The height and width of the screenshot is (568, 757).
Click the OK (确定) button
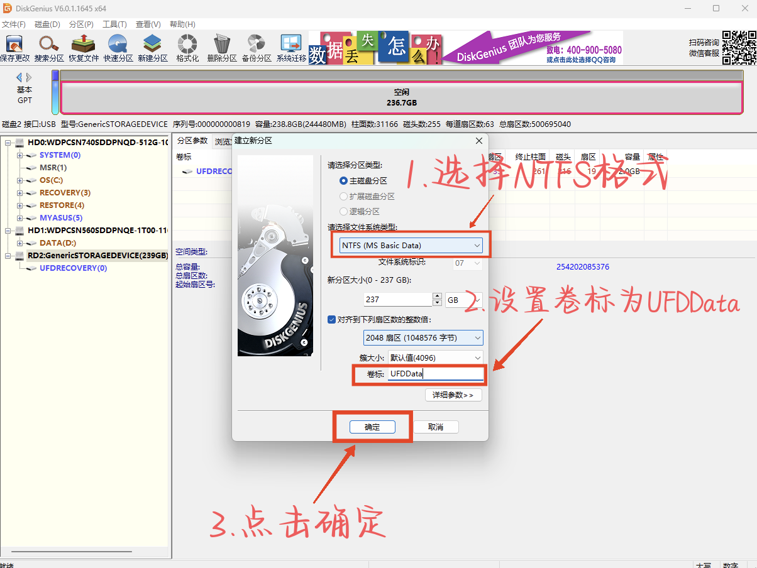372,427
